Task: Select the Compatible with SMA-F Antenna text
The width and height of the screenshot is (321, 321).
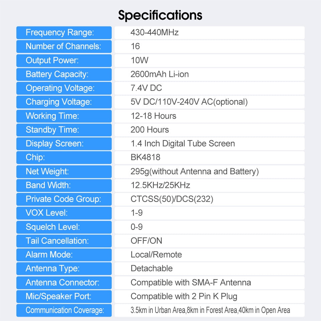Action: point(191,283)
